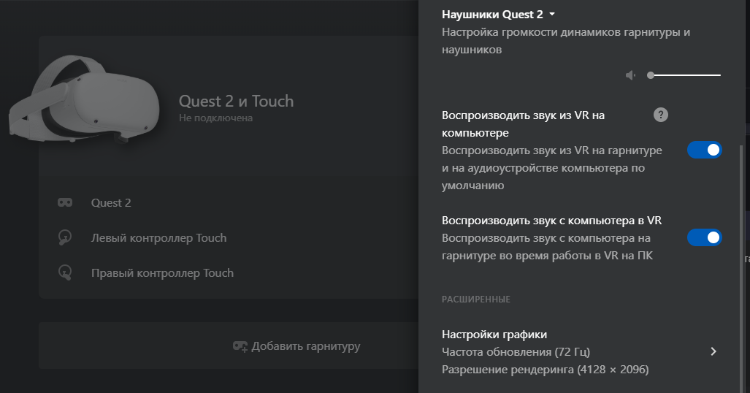
Task: Click the headset volume slider
Action: pyautogui.click(x=684, y=75)
